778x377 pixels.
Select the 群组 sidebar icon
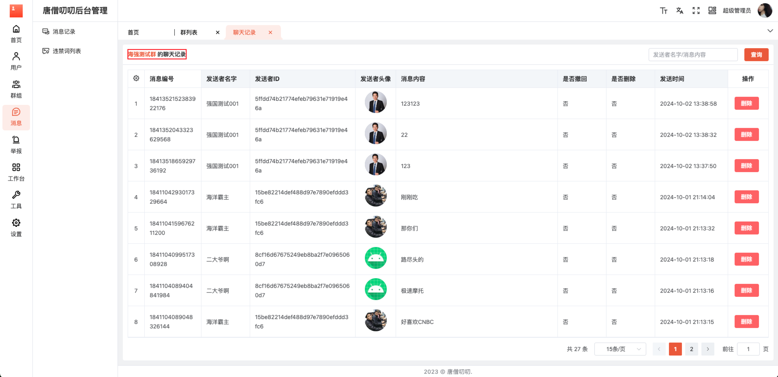click(16, 89)
